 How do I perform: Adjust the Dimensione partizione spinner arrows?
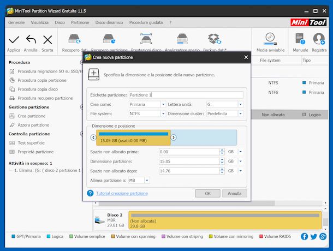pyautogui.click(x=222, y=161)
